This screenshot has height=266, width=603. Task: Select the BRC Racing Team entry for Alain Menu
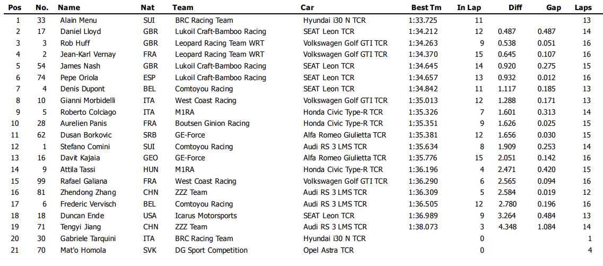pos(204,20)
